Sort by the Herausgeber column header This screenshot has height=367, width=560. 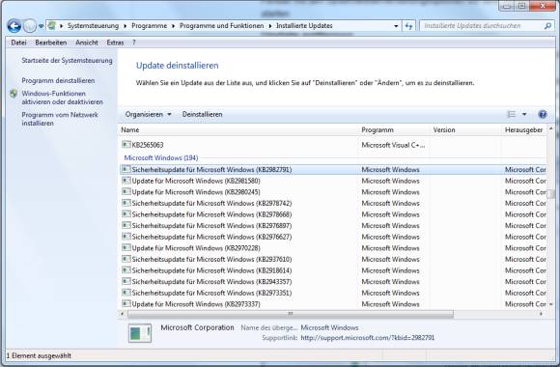tap(524, 130)
